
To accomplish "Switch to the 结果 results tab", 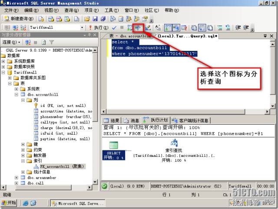I will click(x=112, y=121).
